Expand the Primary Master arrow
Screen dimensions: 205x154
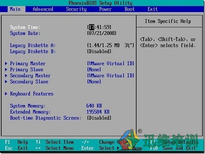coord(6,64)
